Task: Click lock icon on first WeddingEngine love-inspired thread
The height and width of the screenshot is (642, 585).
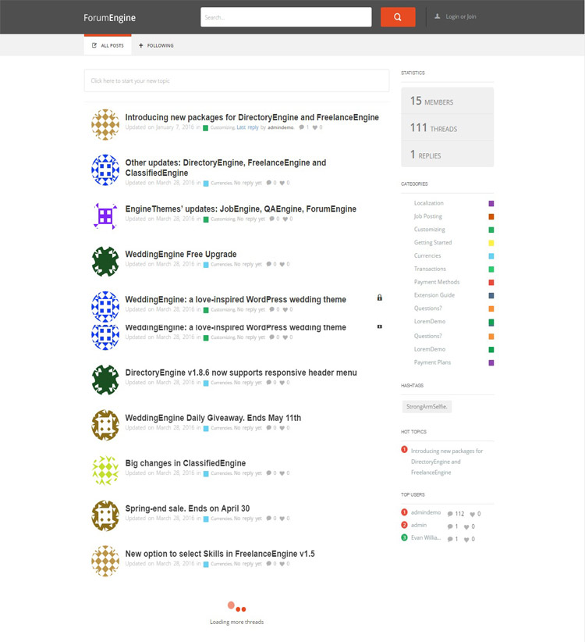Action: [x=379, y=298]
